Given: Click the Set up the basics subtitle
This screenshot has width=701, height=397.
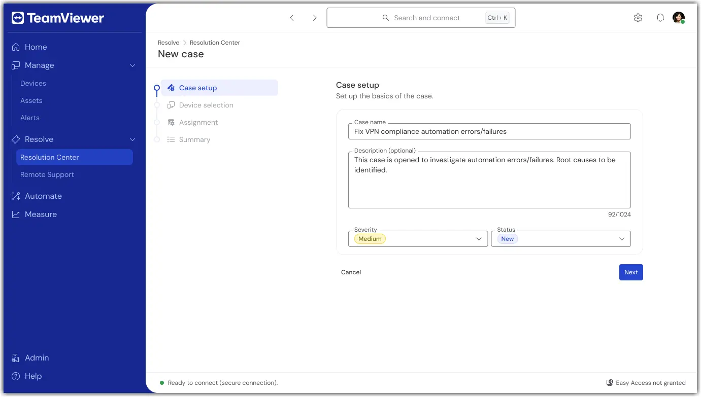Looking at the screenshot, I should tap(385, 96).
